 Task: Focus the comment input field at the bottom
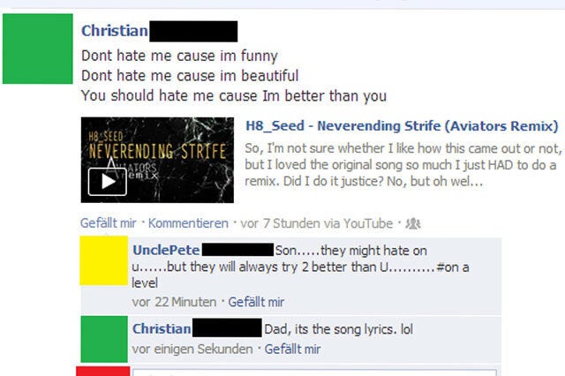[314, 372]
